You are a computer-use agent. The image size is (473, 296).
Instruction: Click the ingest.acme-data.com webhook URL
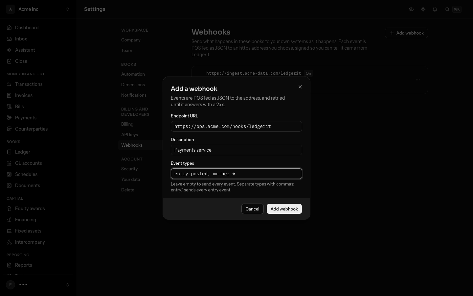tap(254, 73)
